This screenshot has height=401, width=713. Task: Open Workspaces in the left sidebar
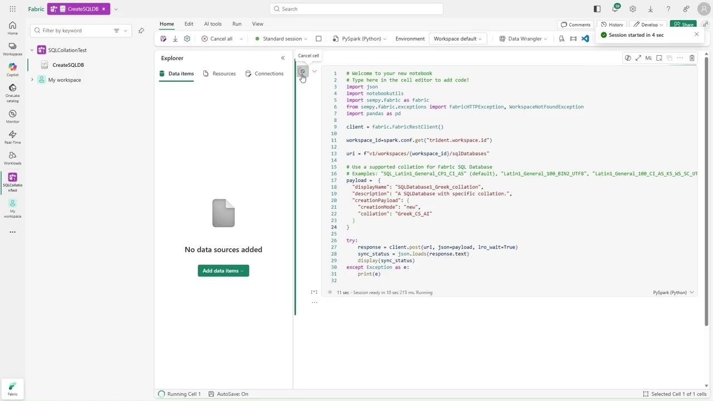pyautogui.click(x=12, y=49)
